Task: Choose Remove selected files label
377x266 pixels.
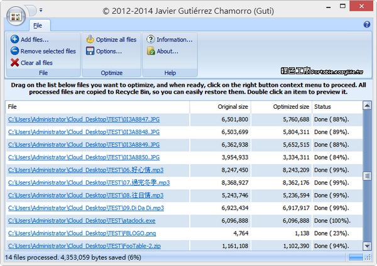Action: tap(48, 51)
